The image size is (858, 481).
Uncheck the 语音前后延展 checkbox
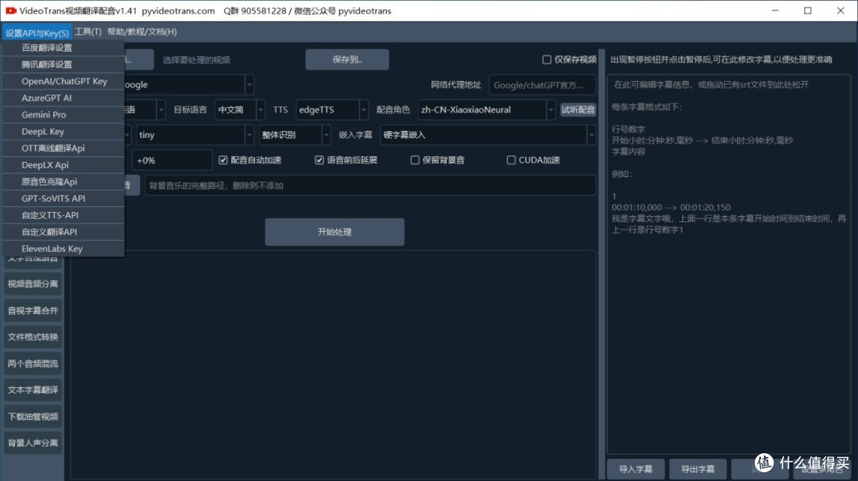pos(319,160)
